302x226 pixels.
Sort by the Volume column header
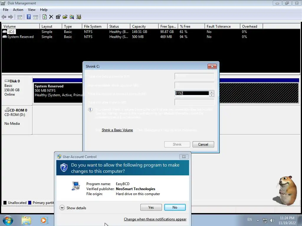point(21,26)
